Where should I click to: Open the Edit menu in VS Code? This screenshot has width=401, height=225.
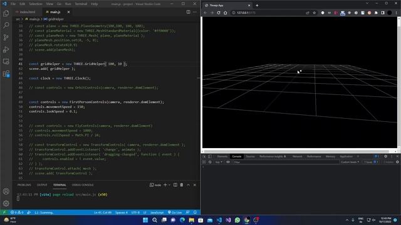point(23,4)
